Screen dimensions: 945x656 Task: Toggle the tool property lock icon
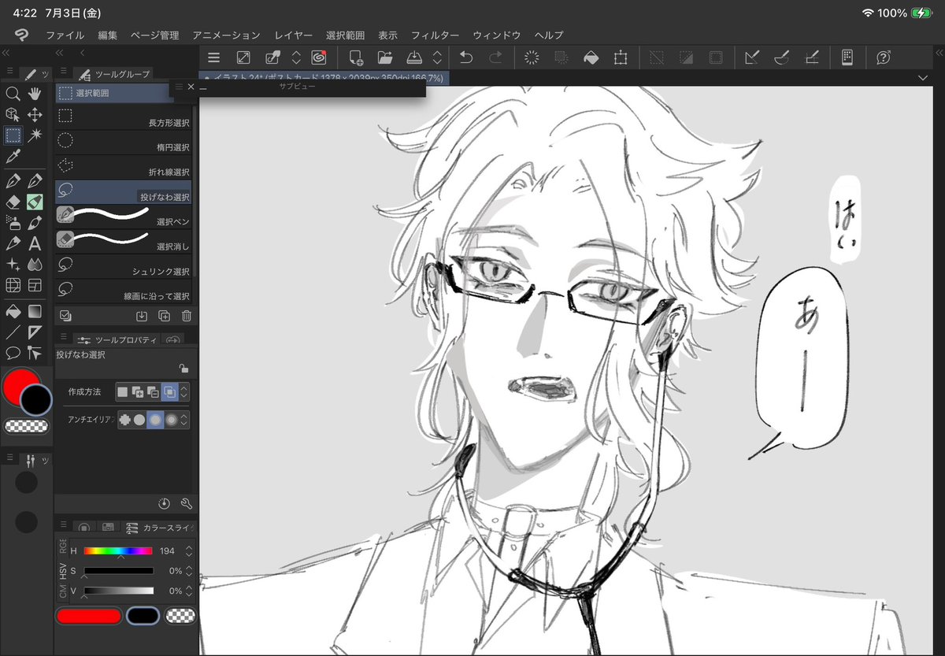pyautogui.click(x=183, y=368)
